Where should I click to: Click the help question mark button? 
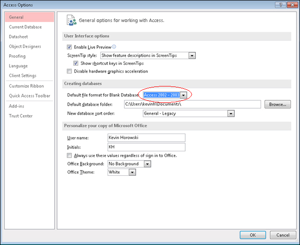tap(280, 5)
